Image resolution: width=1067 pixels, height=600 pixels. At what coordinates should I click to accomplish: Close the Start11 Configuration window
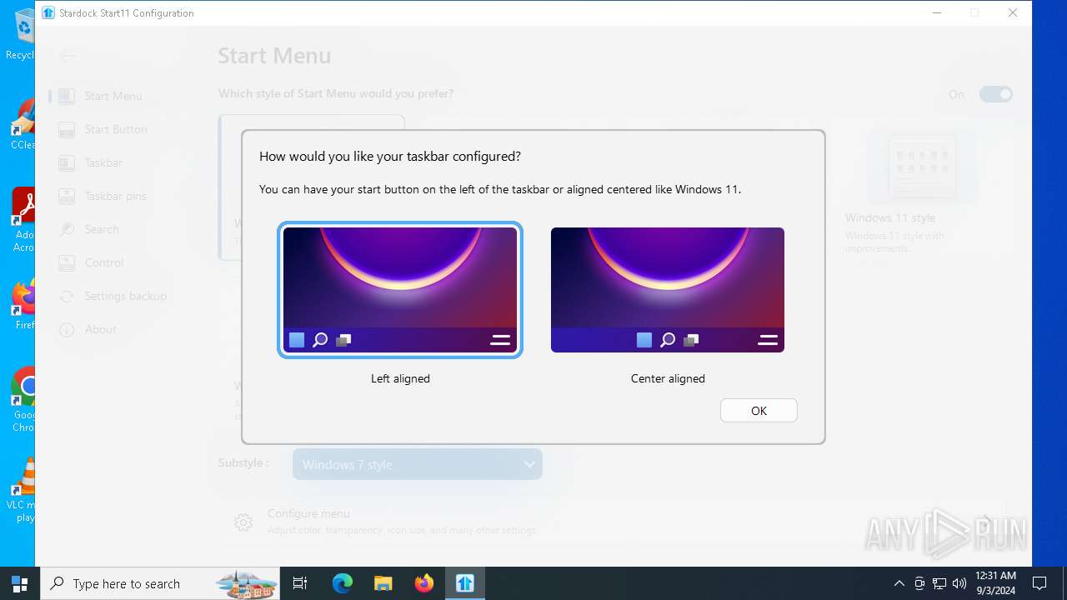(1013, 12)
